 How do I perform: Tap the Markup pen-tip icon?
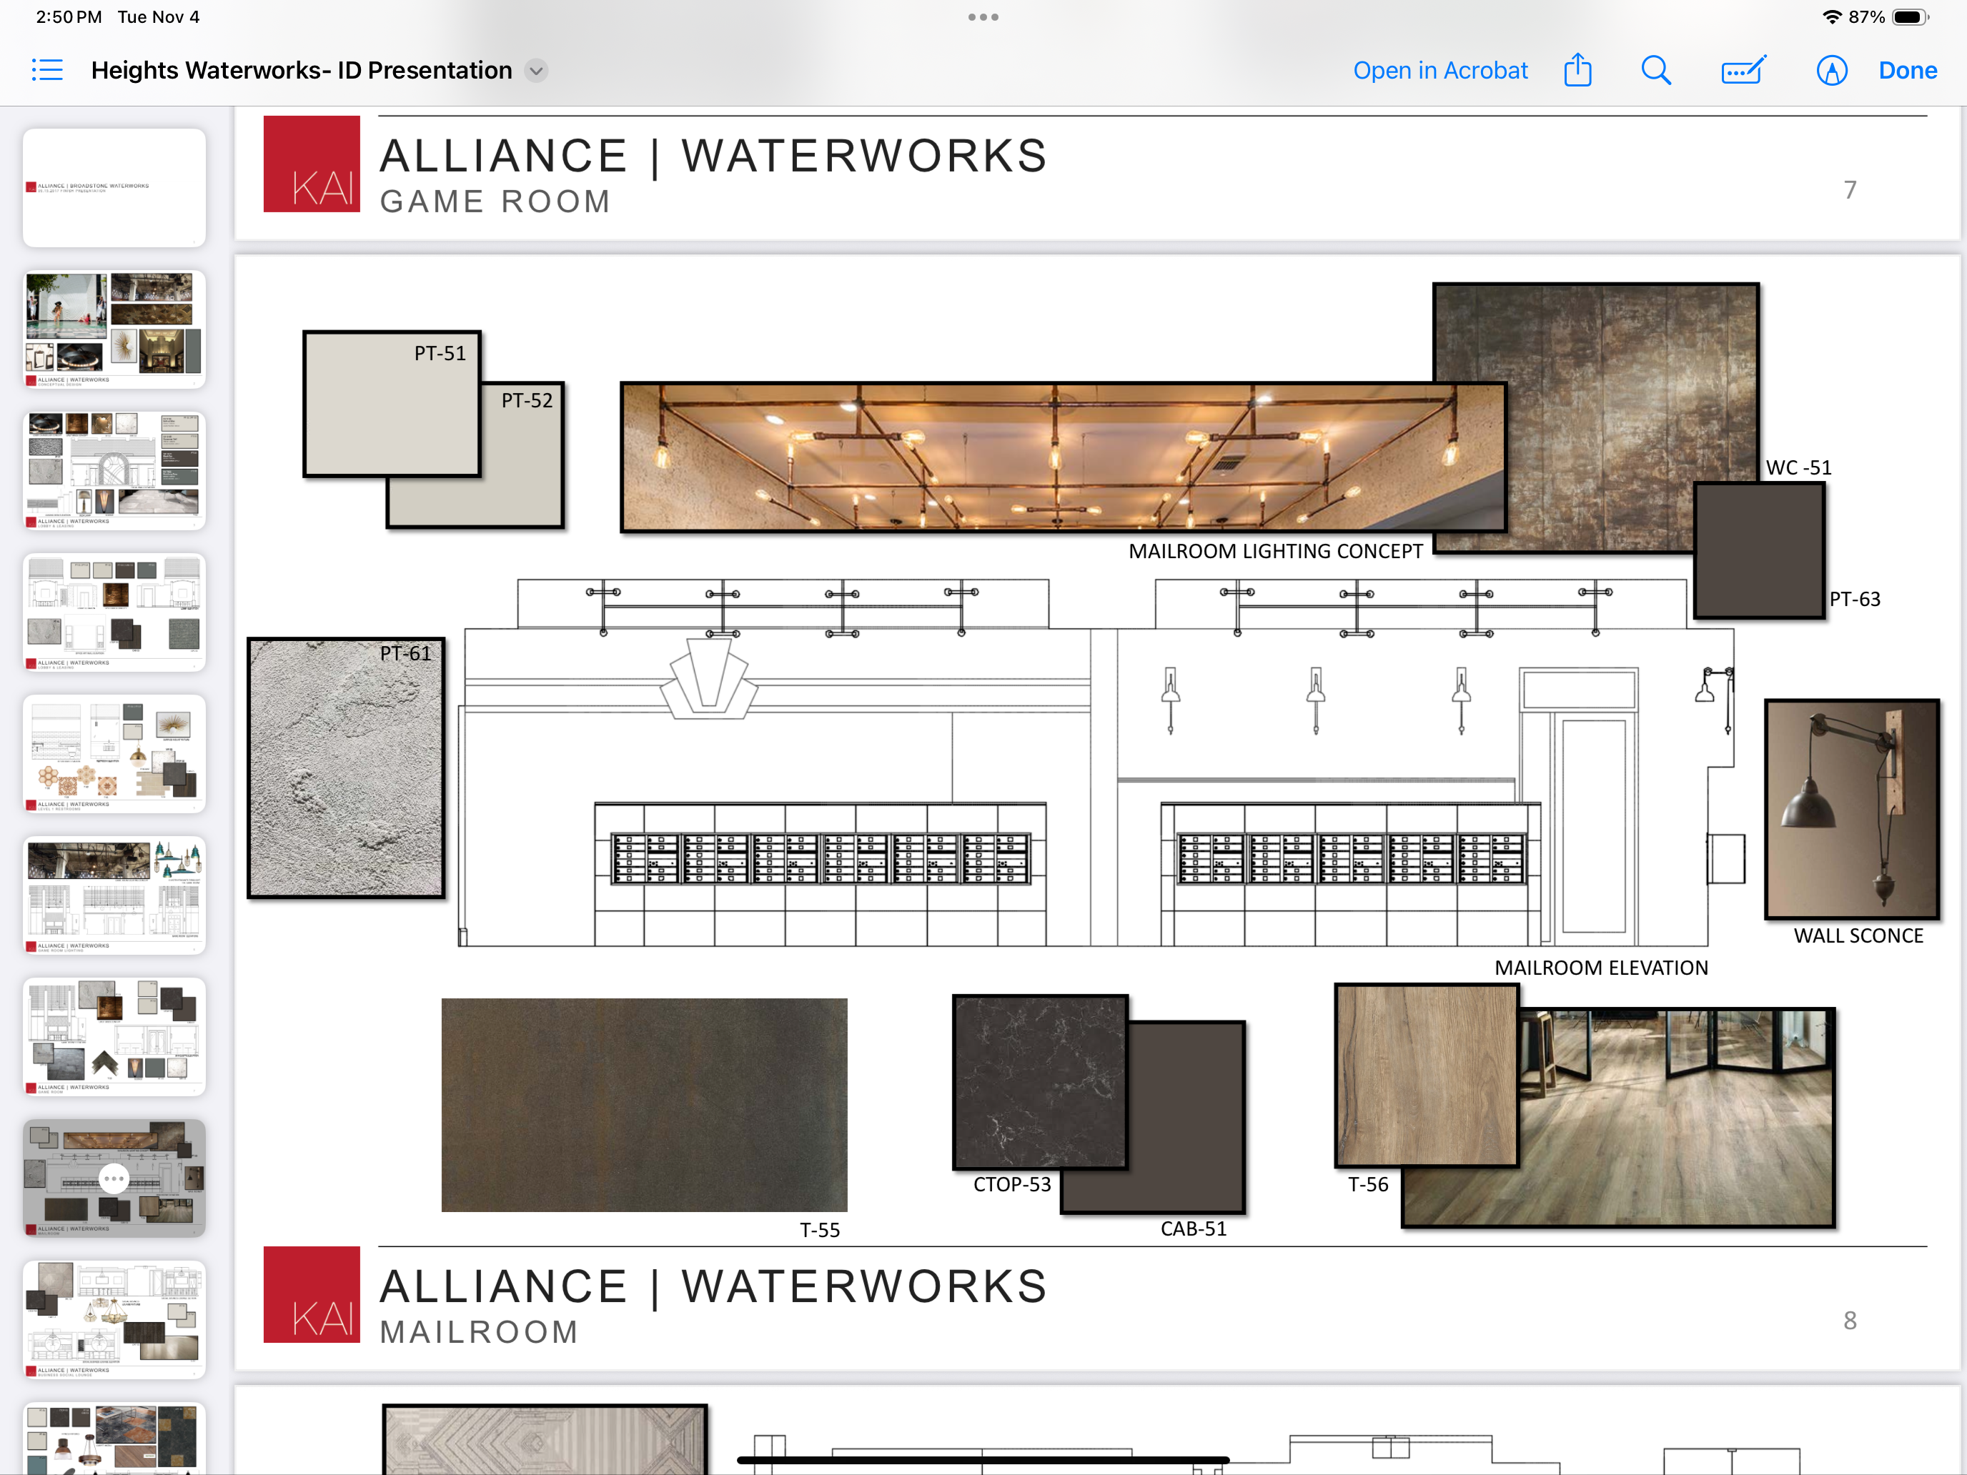pos(1831,70)
